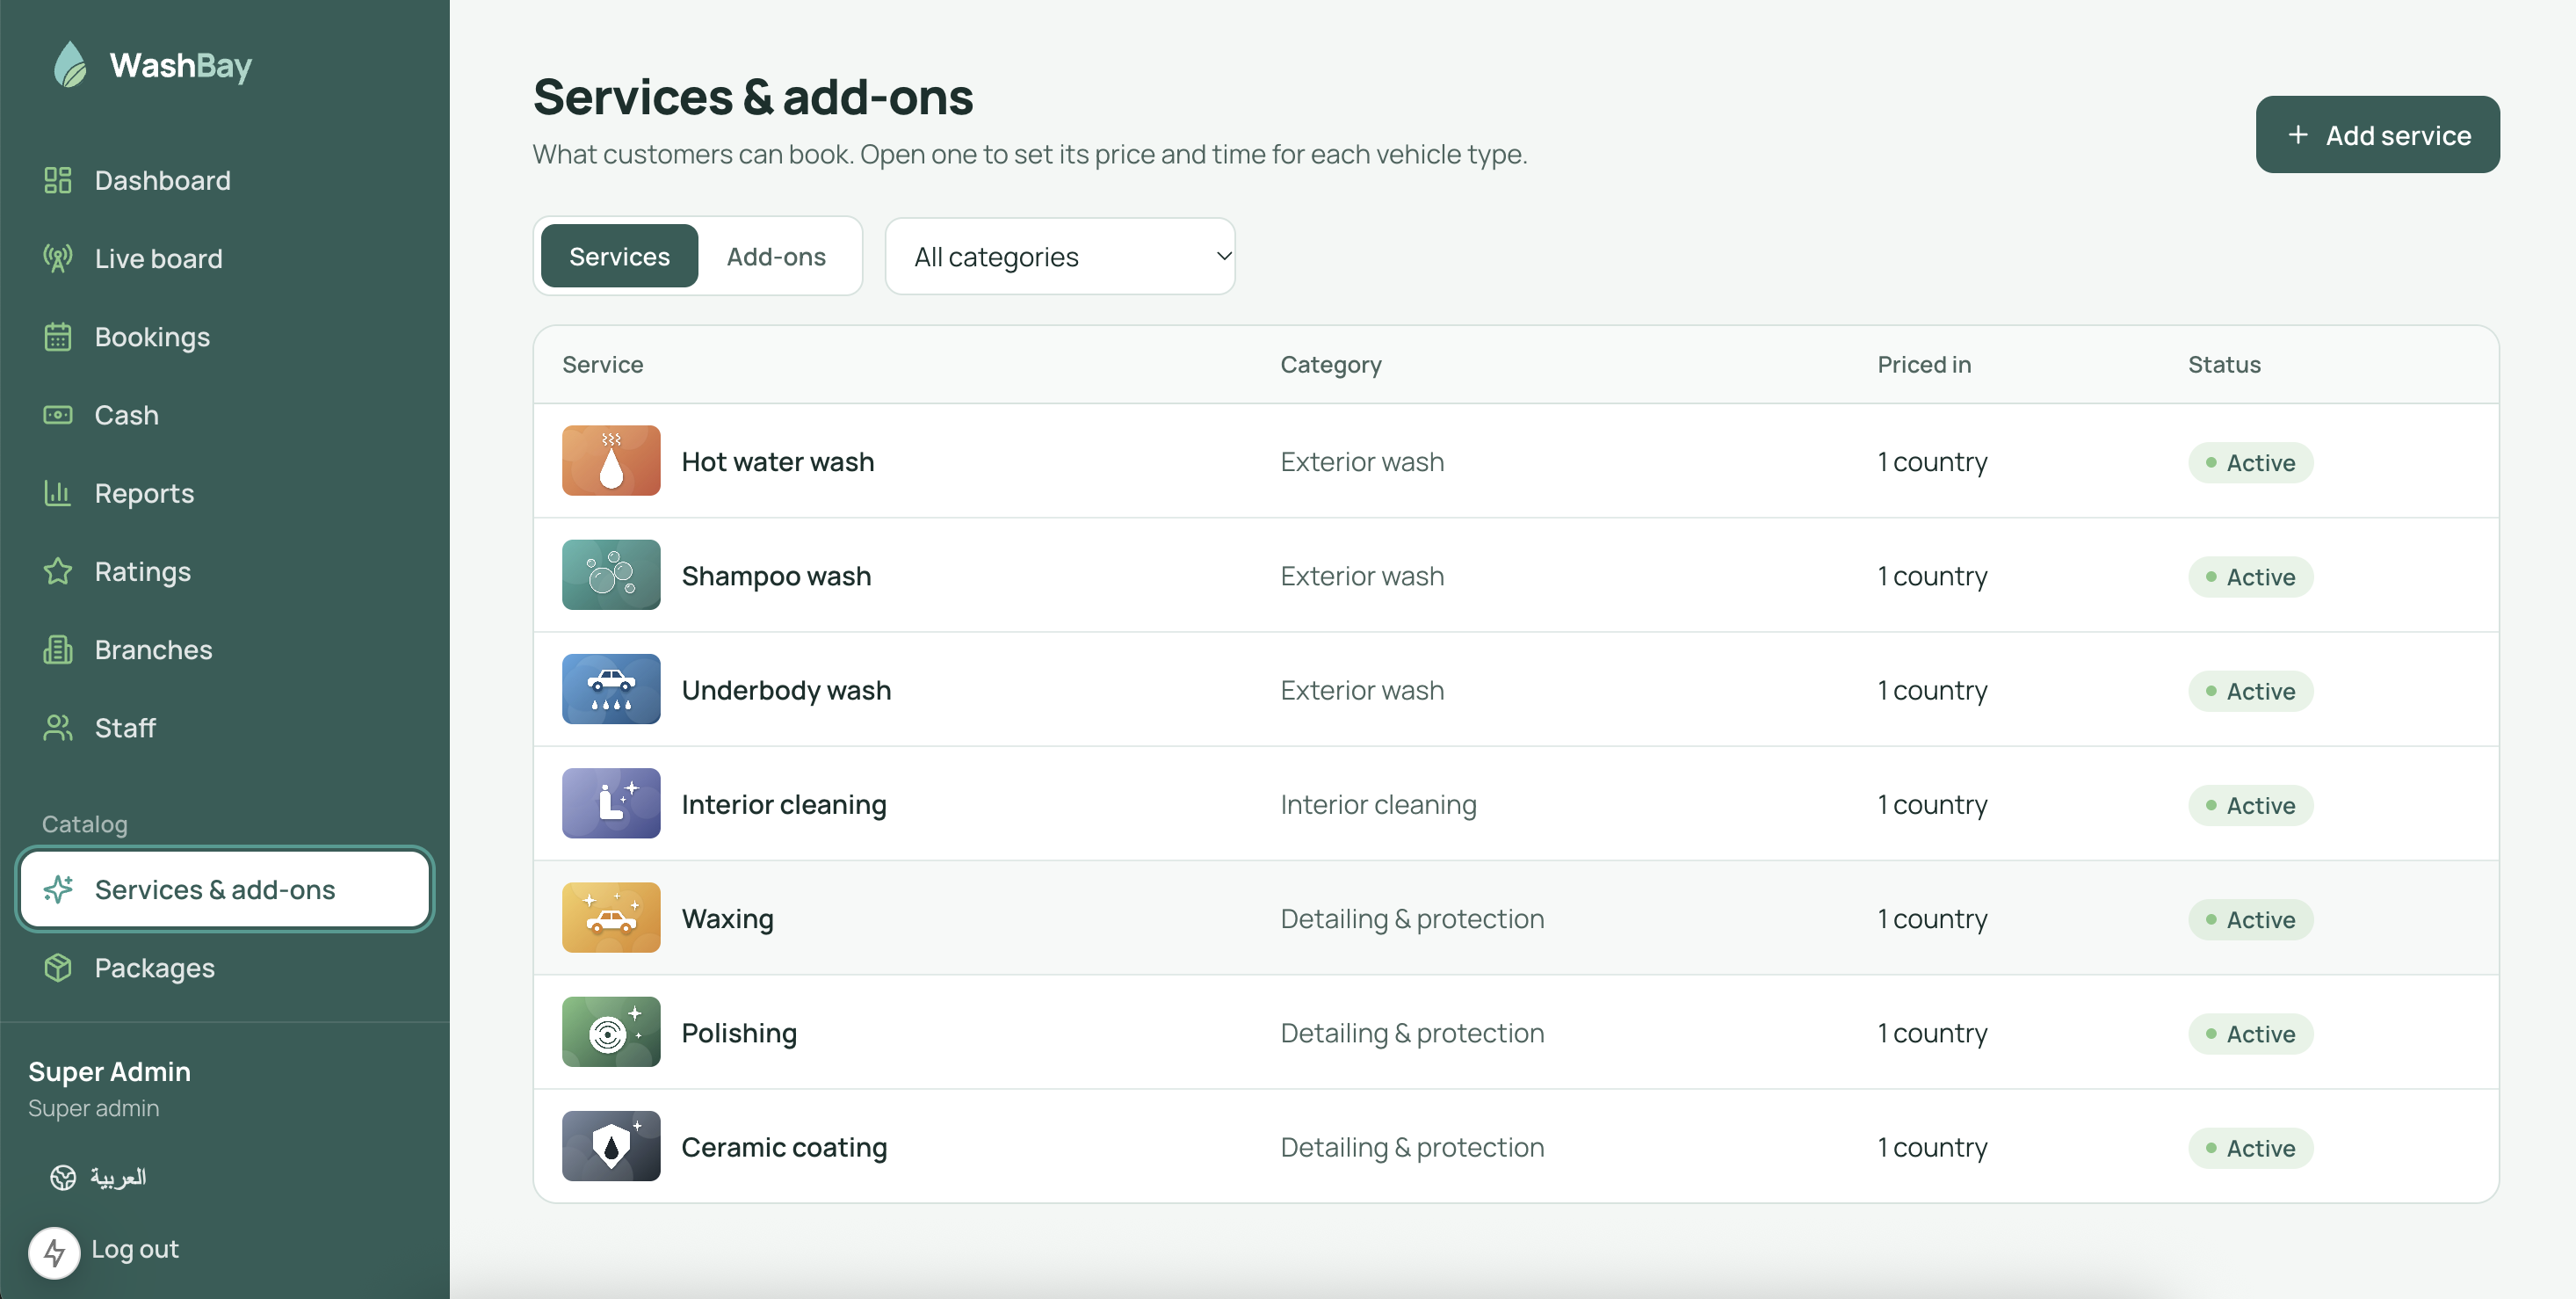Click the Log out link

[135, 1250]
